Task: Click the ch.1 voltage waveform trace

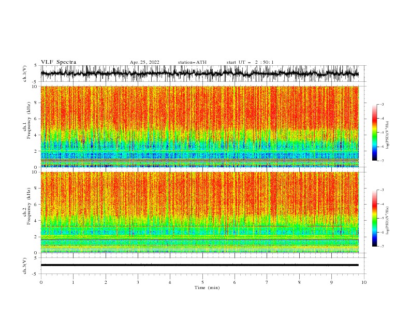Action: pos(199,74)
